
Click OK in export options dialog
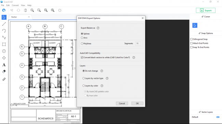coord(137,103)
